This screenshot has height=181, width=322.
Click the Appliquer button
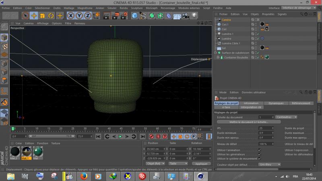pyautogui.click(x=201, y=164)
